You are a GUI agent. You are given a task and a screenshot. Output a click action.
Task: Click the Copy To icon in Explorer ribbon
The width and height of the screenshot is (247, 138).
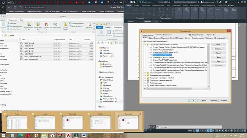click(x=38, y=24)
